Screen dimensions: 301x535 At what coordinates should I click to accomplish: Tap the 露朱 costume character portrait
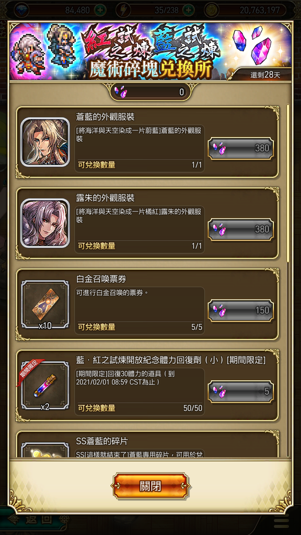coord(45,223)
